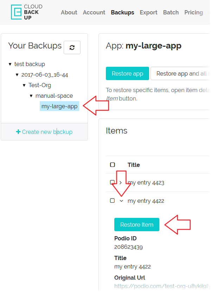Go to the Export page

coord(148,12)
